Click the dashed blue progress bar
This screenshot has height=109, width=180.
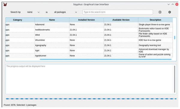[x=91, y=99]
